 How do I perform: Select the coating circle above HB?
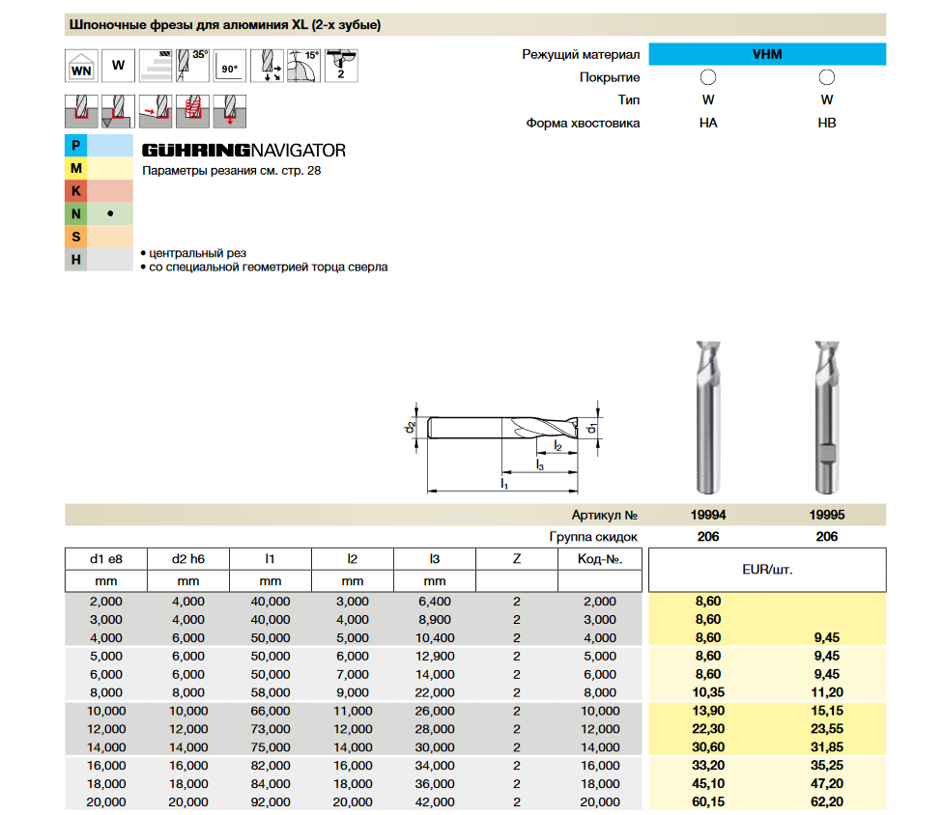(826, 77)
